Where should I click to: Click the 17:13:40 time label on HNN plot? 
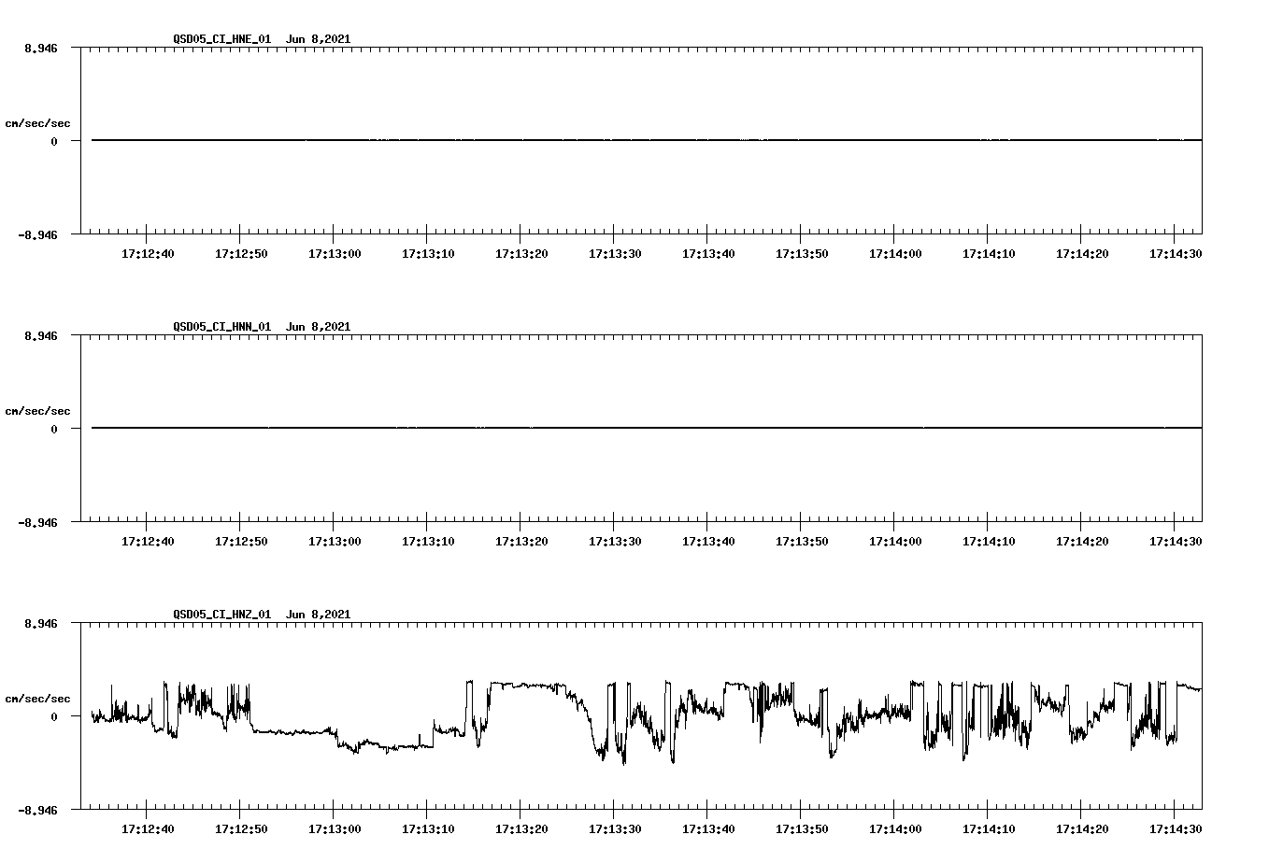pyautogui.click(x=708, y=542)
